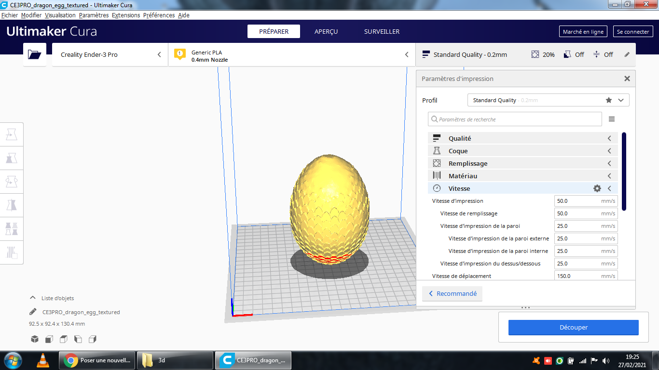Viewport: 659px width, 370px height.
Task: Open the Aide menu
Action: [x=184, y=15]
